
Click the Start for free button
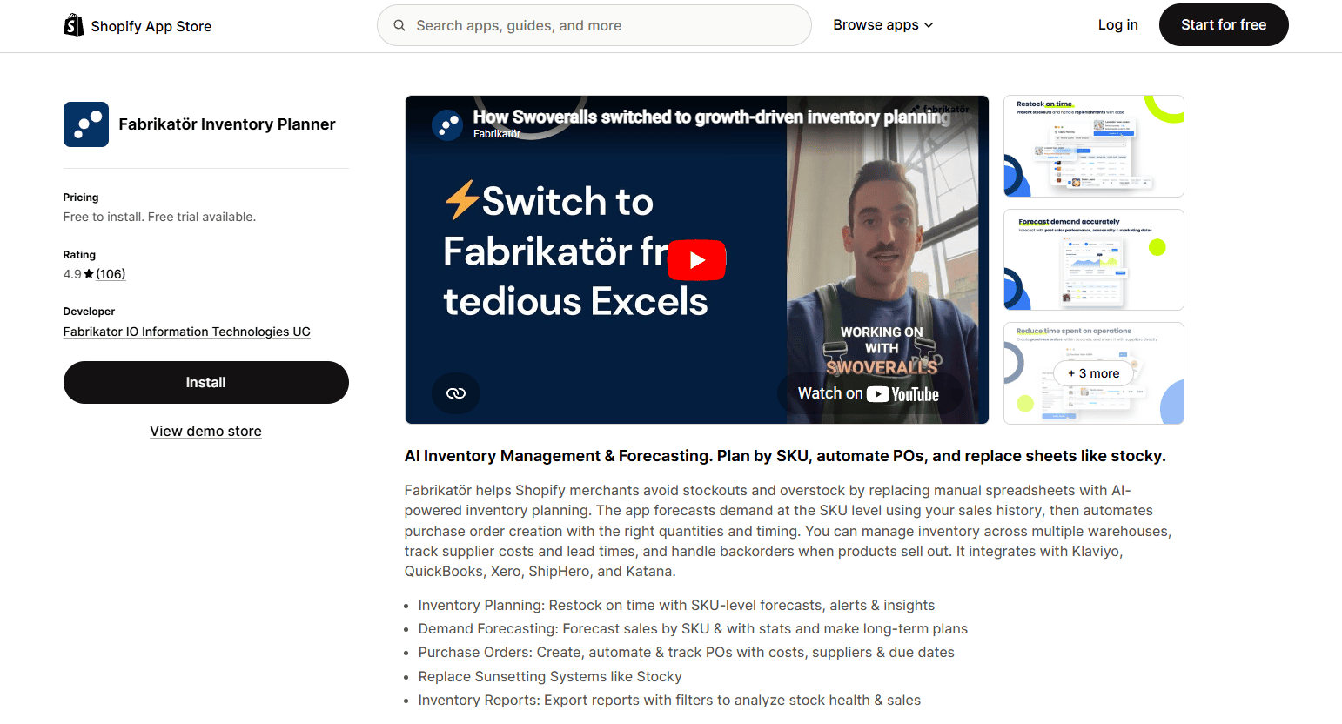(x=1224, y=25)
